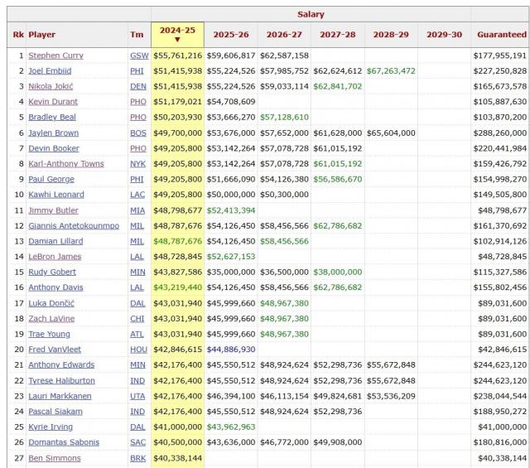
Task: Open Ben Simmons player page
Action: click(x=52, y=458)
